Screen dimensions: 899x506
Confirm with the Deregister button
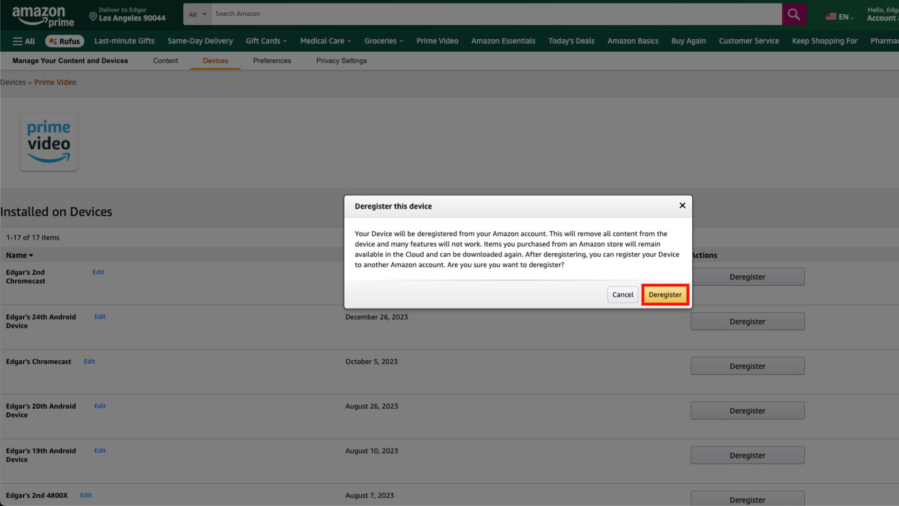[x=665, y=295]
